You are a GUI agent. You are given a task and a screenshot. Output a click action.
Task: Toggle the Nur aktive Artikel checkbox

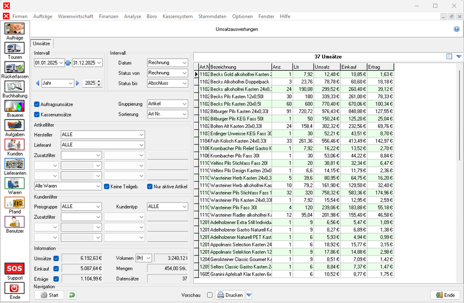click(x=150, y=186)
